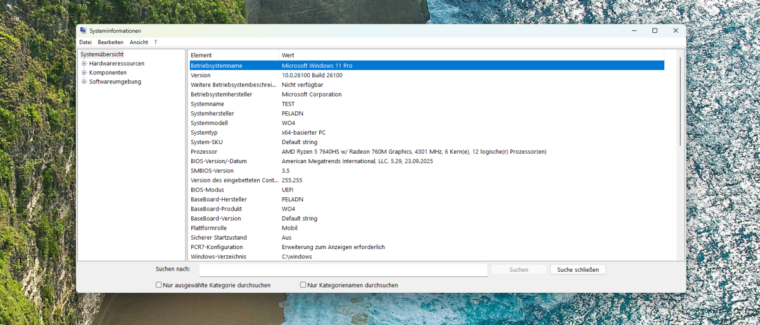The image size is (760, 325).
Task: Select the BaseBoard-Version row
Action: [426, 218]
